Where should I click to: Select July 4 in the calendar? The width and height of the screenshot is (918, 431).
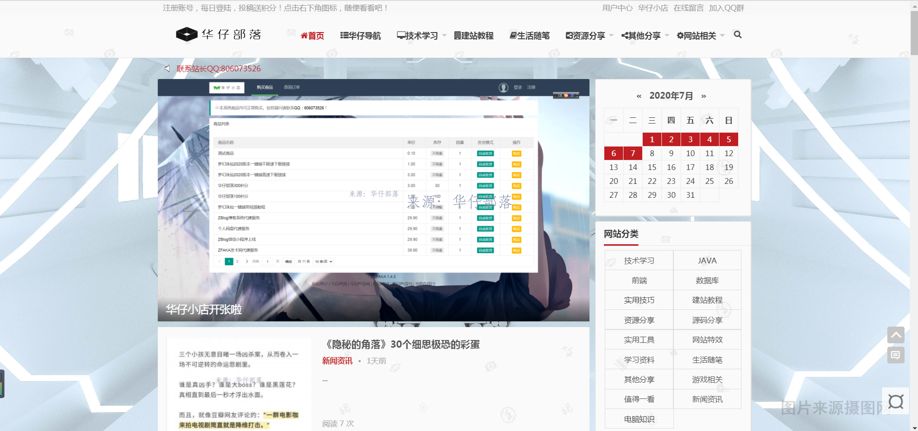(709, 139)
